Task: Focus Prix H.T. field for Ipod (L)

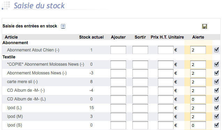Action: [166, 108]
